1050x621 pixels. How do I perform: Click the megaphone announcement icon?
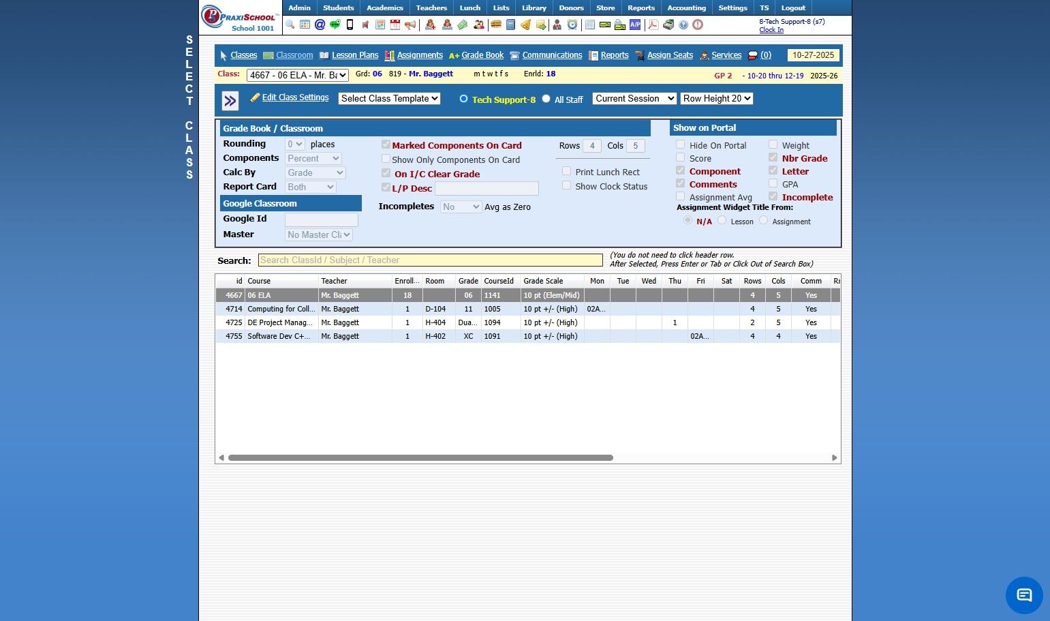[410, 25]
